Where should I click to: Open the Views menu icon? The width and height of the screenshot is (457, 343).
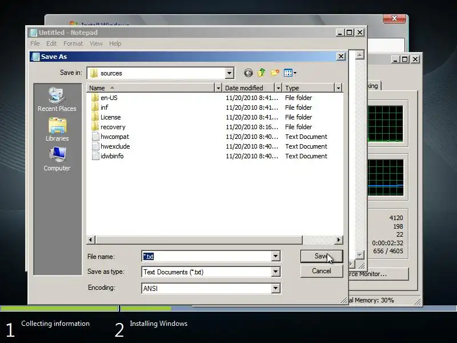pos(290,73)
